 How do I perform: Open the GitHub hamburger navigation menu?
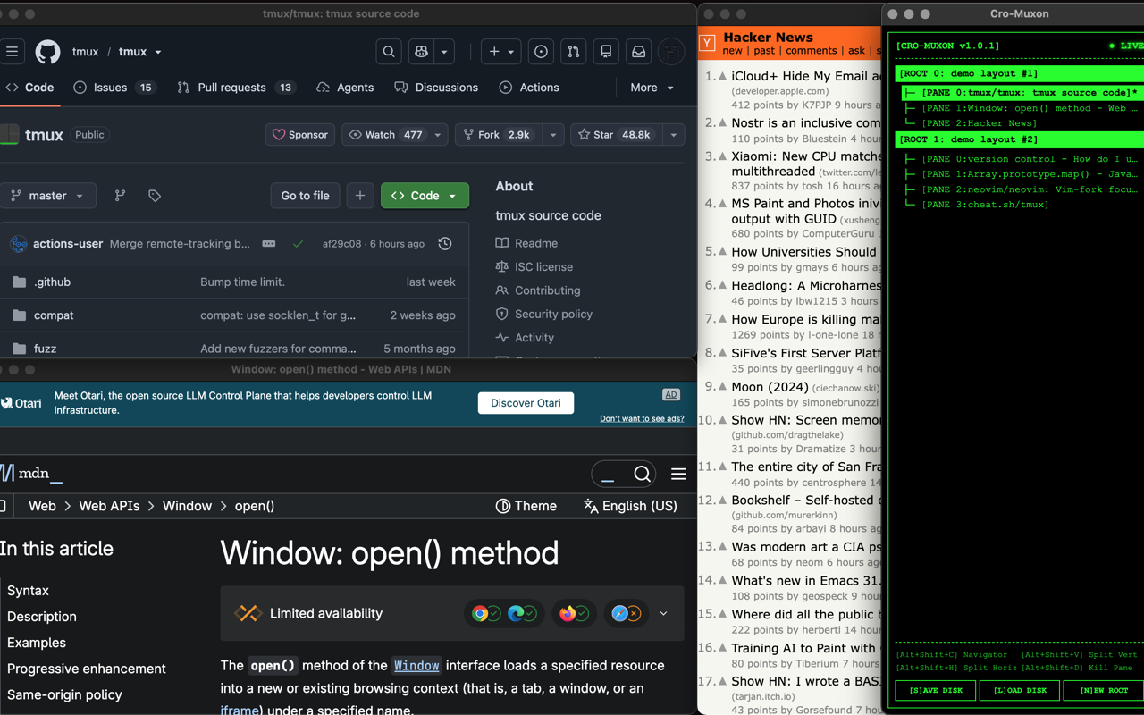13,52
